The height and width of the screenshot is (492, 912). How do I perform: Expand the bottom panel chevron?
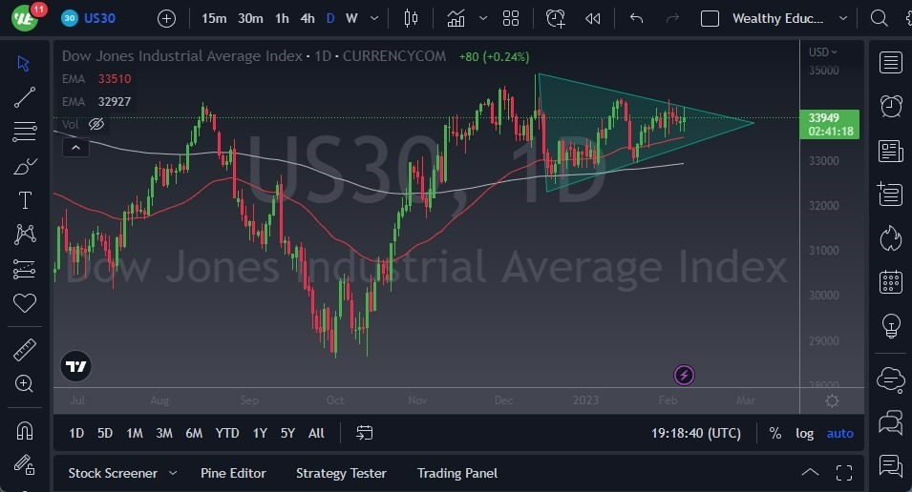810,473
